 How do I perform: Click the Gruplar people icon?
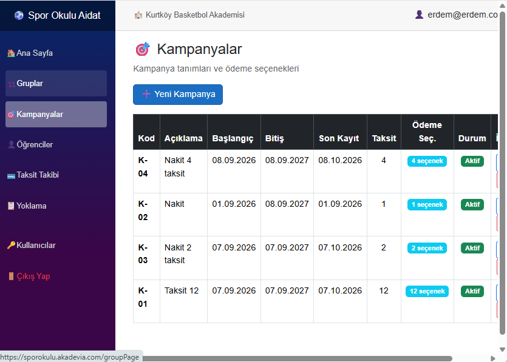click(x=12, y=84)
